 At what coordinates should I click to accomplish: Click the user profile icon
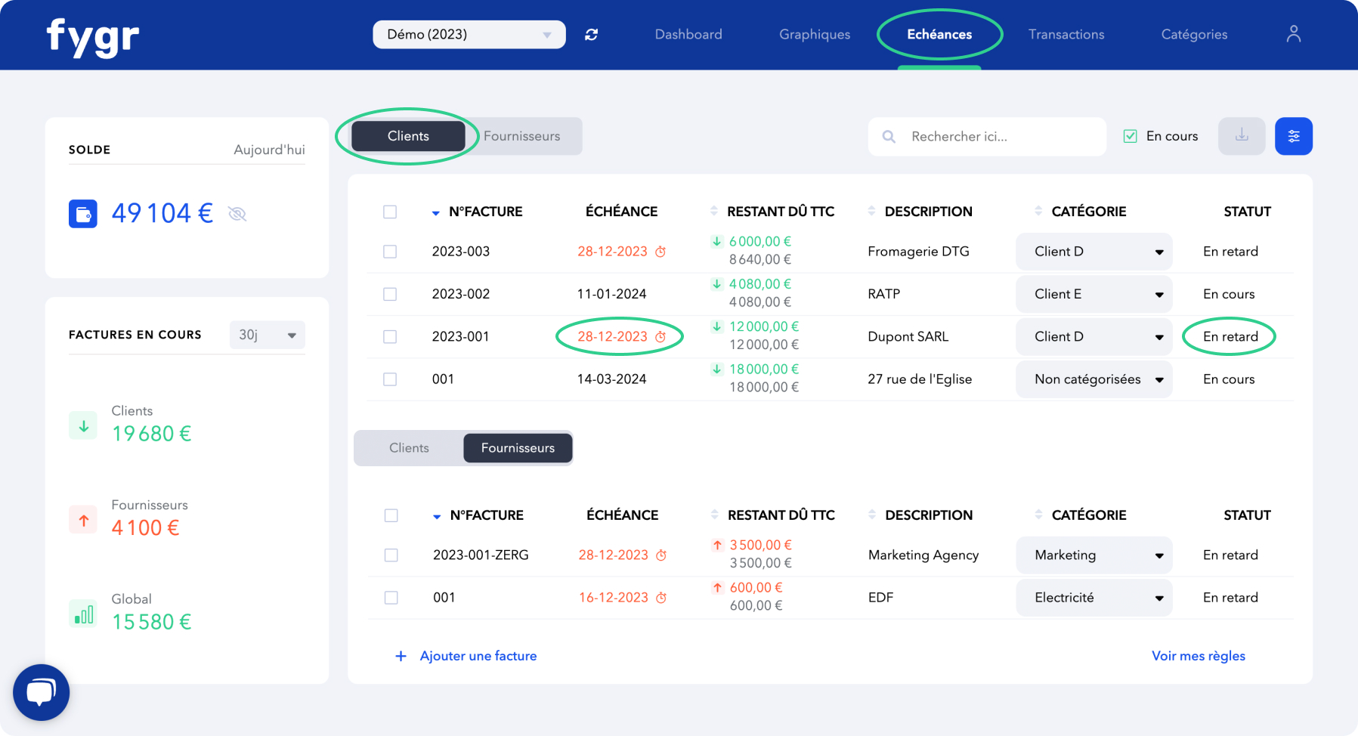click(1293, 33)
